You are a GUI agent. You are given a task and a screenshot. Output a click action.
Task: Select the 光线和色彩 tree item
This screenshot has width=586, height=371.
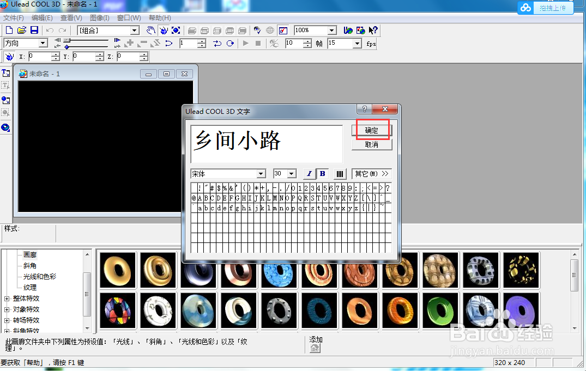[x=40, y=276]
